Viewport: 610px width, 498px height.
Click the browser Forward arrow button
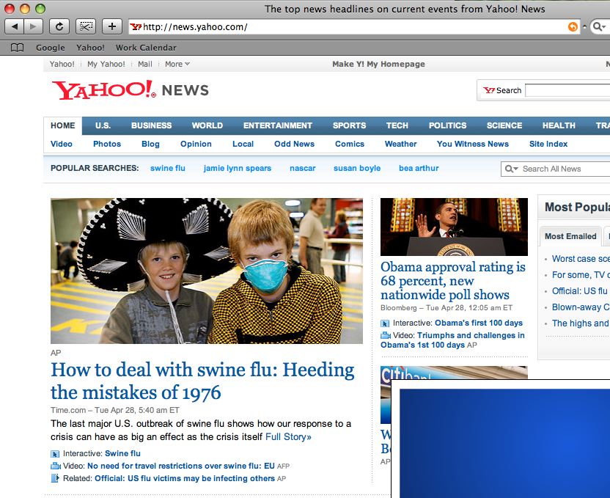[33, 26]
